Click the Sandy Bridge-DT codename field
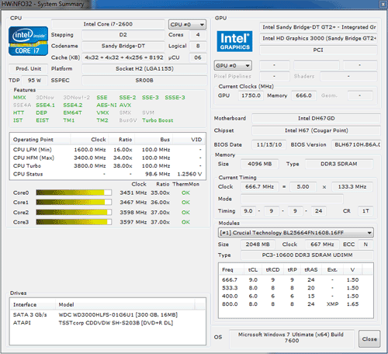The image size is (388, 354). click(123, 46)
